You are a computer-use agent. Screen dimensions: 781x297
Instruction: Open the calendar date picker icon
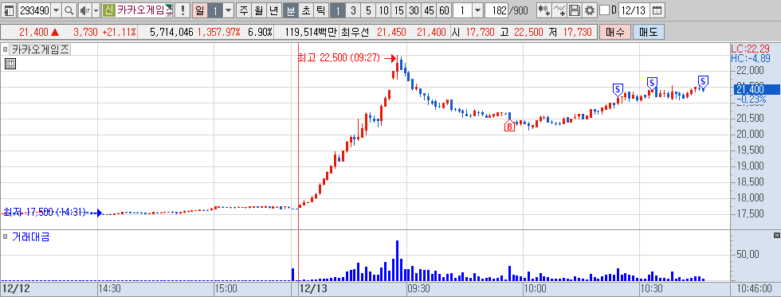[657, 10]
